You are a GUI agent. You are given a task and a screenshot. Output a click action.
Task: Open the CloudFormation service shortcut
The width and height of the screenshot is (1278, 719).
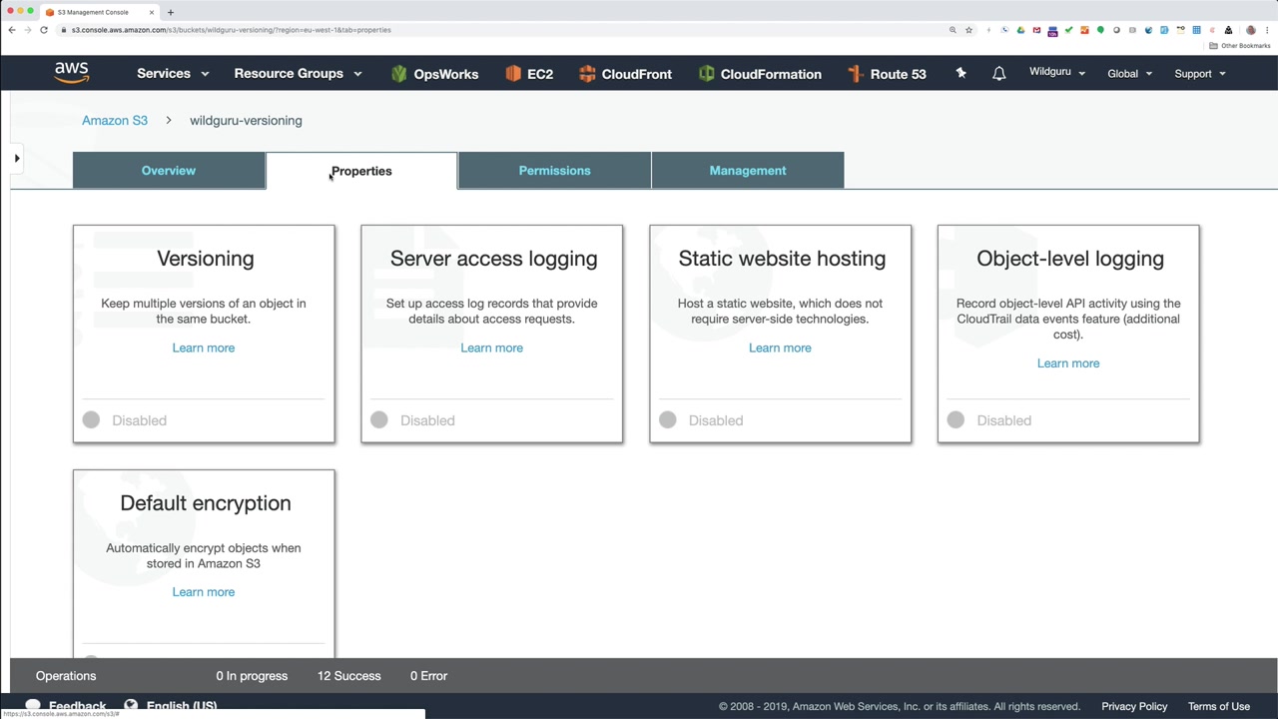760,74
